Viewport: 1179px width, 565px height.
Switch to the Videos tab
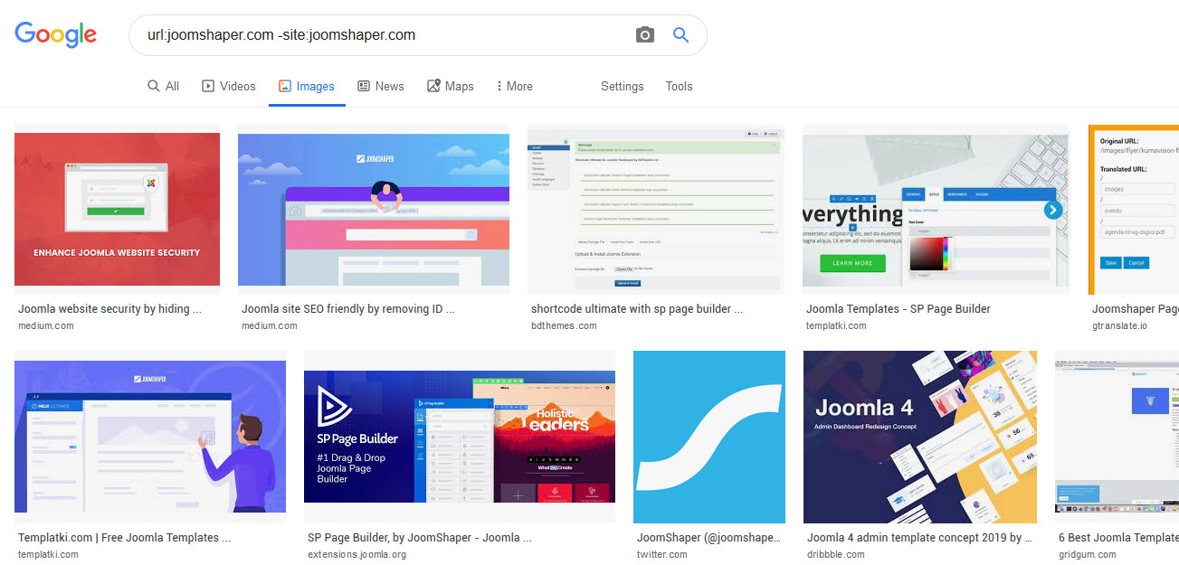[x=228, y=86]
